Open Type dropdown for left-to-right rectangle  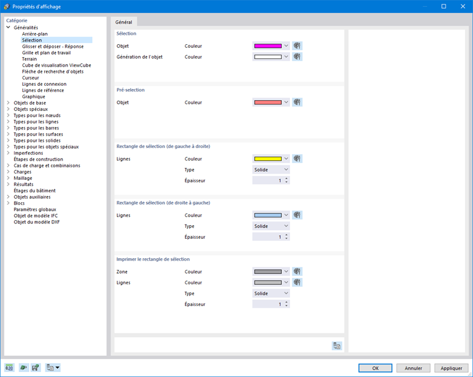point(271,169)
